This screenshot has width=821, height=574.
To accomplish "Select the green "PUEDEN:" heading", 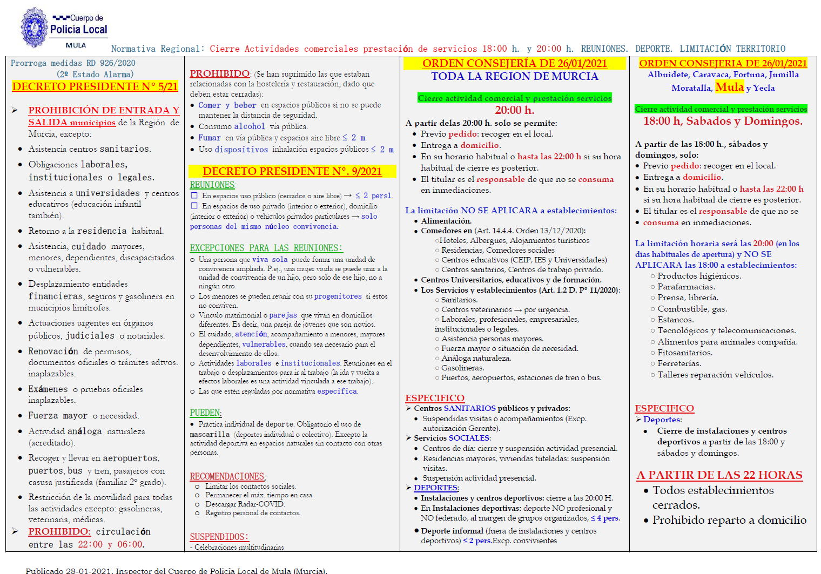I will [x=205, y=413].
